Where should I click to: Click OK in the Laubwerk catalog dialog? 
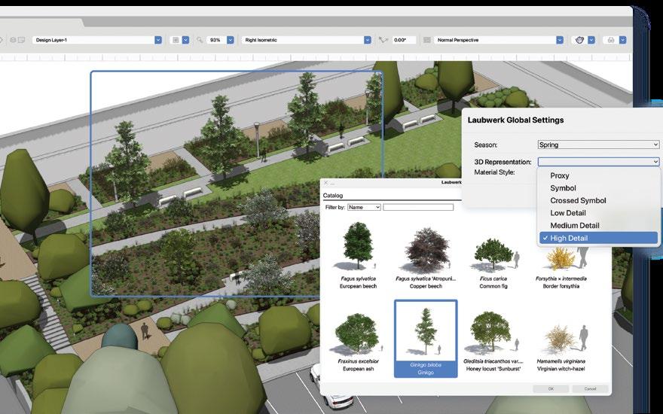tap(551, 388)
